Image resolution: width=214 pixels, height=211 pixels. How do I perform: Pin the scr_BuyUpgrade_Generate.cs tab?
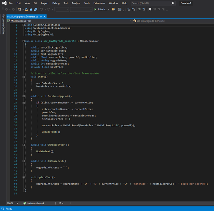pos(41,16)
